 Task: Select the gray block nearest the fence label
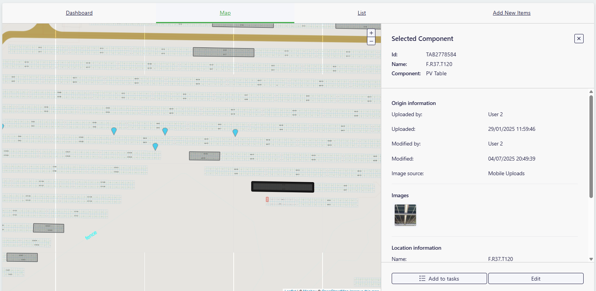click(x=48, y=228)
